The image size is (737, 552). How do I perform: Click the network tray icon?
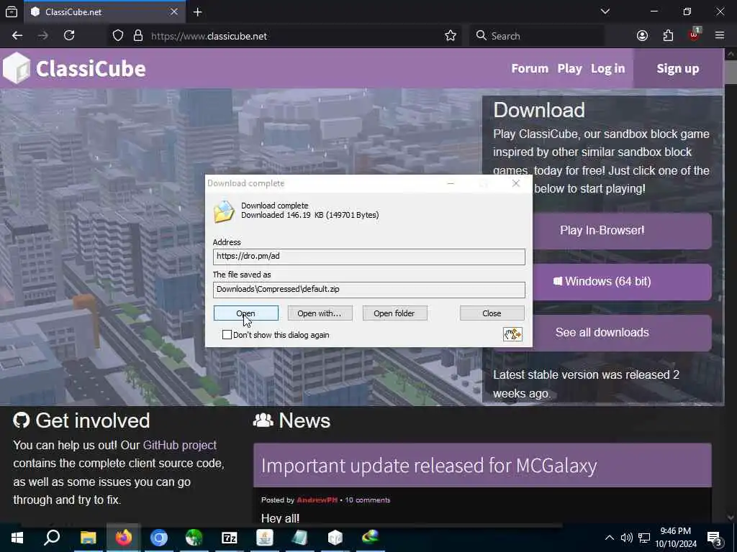click(x=644, y=538)
